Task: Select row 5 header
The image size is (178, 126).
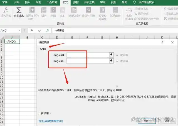Action: pos(2,58)
